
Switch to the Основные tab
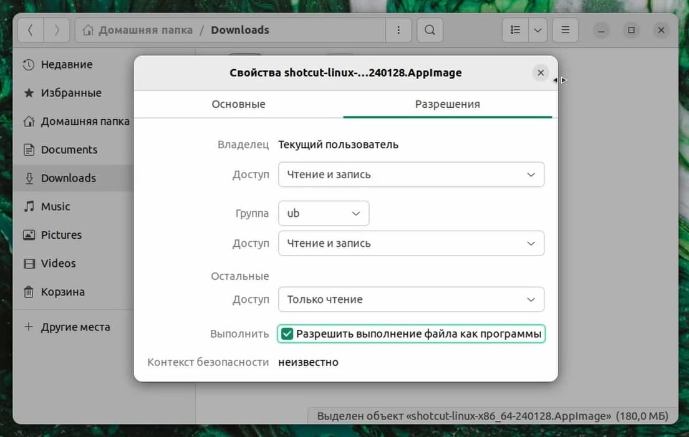239,104
